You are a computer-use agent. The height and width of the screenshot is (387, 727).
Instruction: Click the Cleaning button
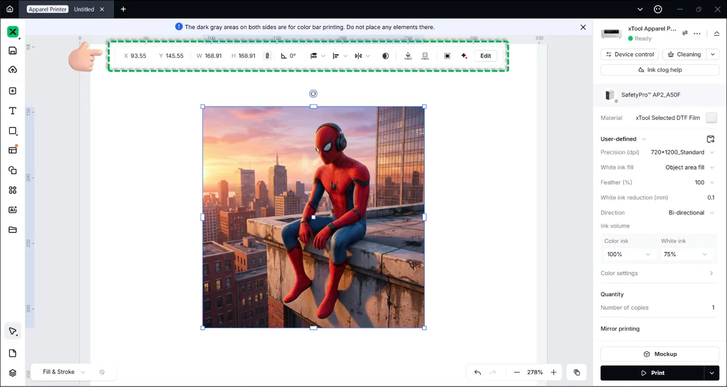pos(684,55)
